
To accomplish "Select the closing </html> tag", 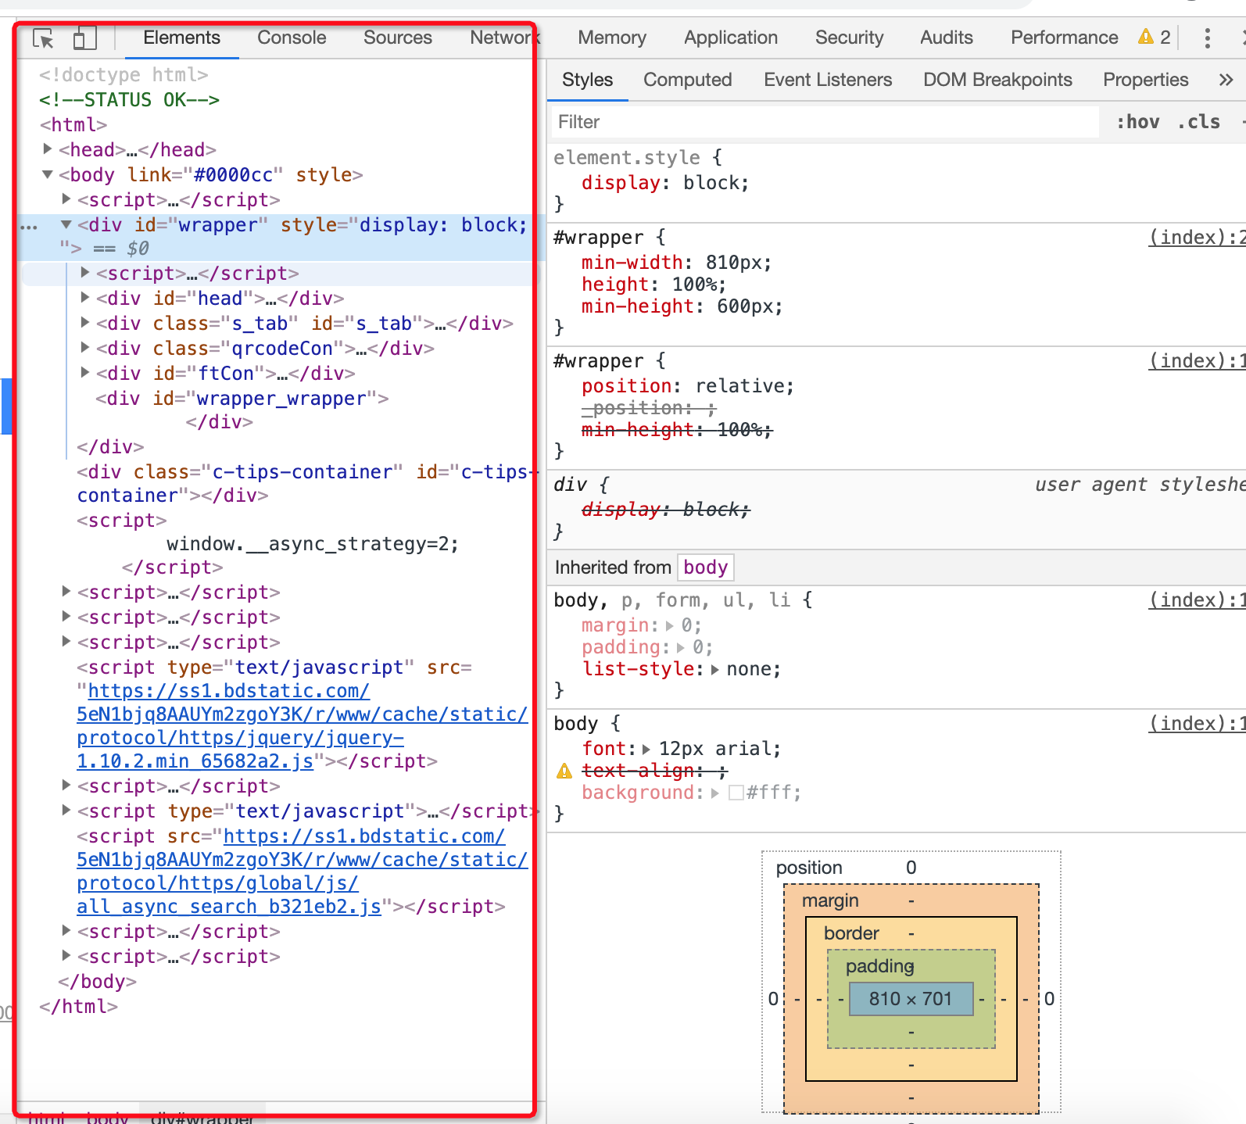I will click(78, 1007).
